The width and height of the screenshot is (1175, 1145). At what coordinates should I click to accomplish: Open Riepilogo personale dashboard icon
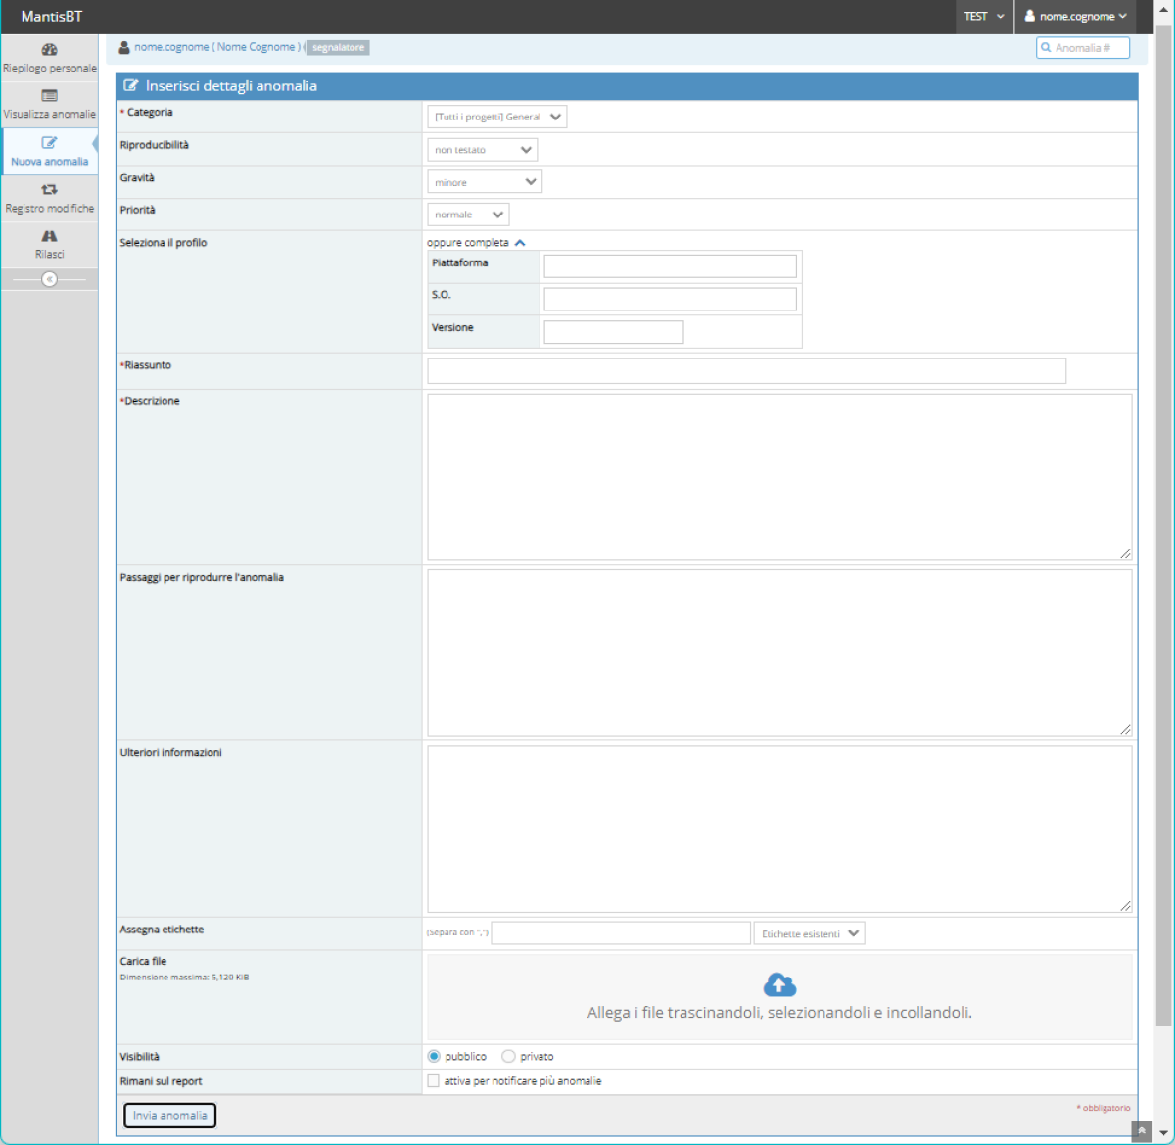49,50
